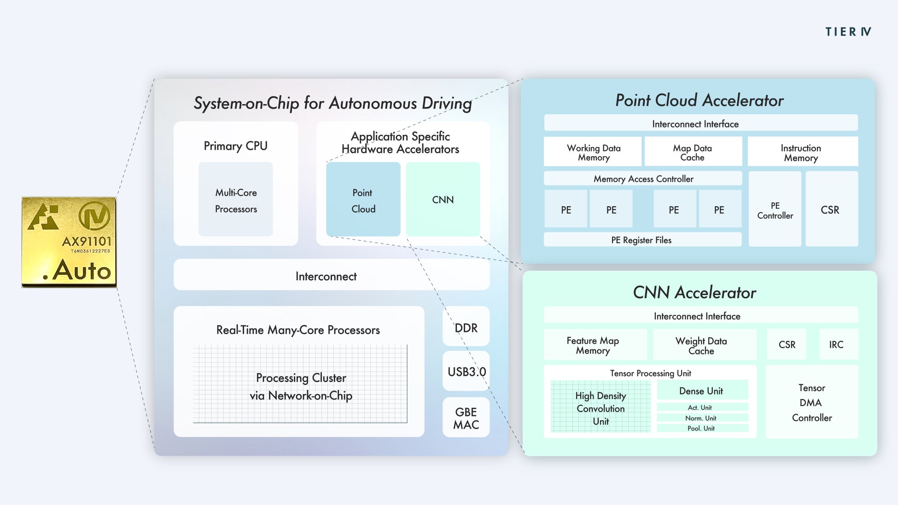
Task: Select the Working Data Memory block
Action: (593, 152)
